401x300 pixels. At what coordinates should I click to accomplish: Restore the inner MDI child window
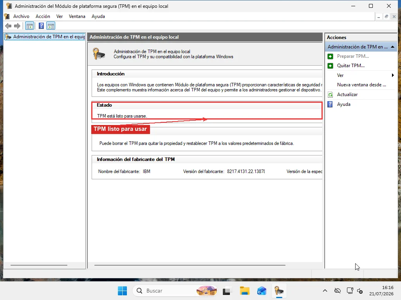click(387, 17)
